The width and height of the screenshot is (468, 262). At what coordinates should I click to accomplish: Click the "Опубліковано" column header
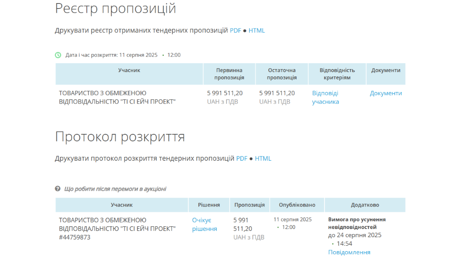point(297,205)
